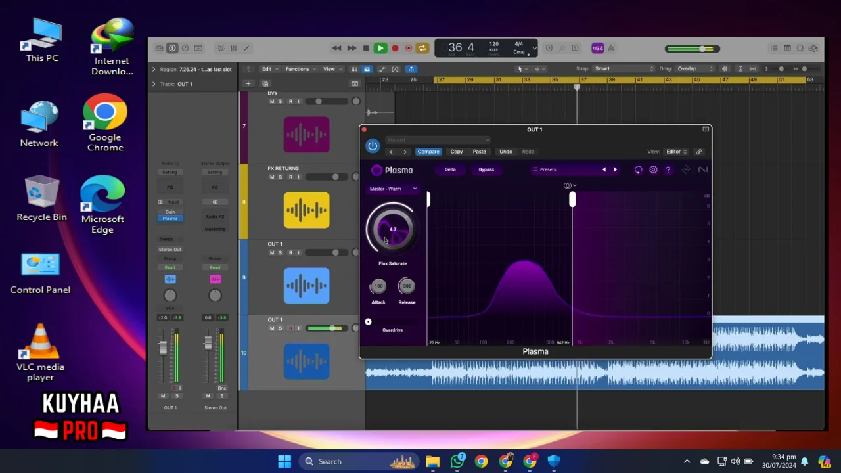
Task: Toggle the Plasma plugin power button
Action: [x=373, y=146]
